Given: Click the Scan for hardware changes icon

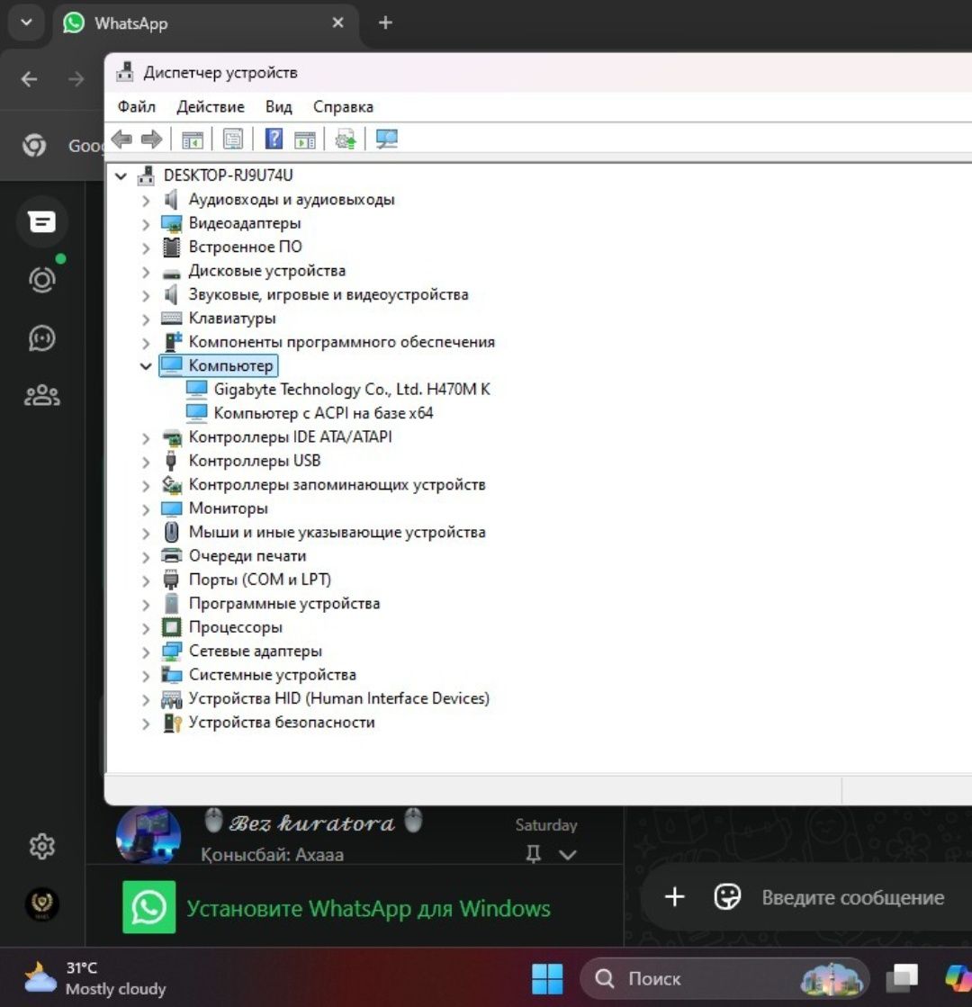Looking at the screenshot, I should pyautogui.click(x=387, y=139).
